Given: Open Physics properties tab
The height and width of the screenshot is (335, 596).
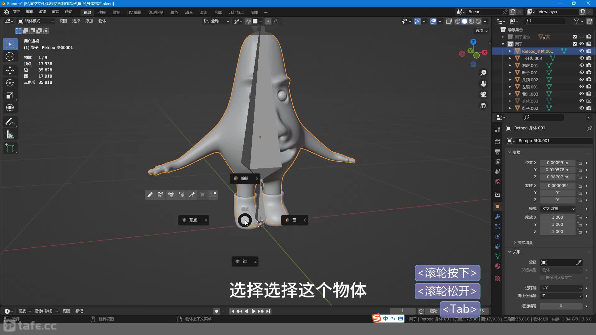Looking at the screenshot, I should click(498, 236).
